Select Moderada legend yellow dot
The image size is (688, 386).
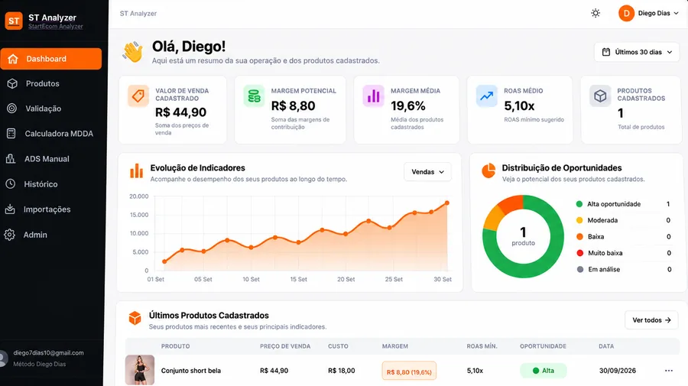(x=579, y=220)
